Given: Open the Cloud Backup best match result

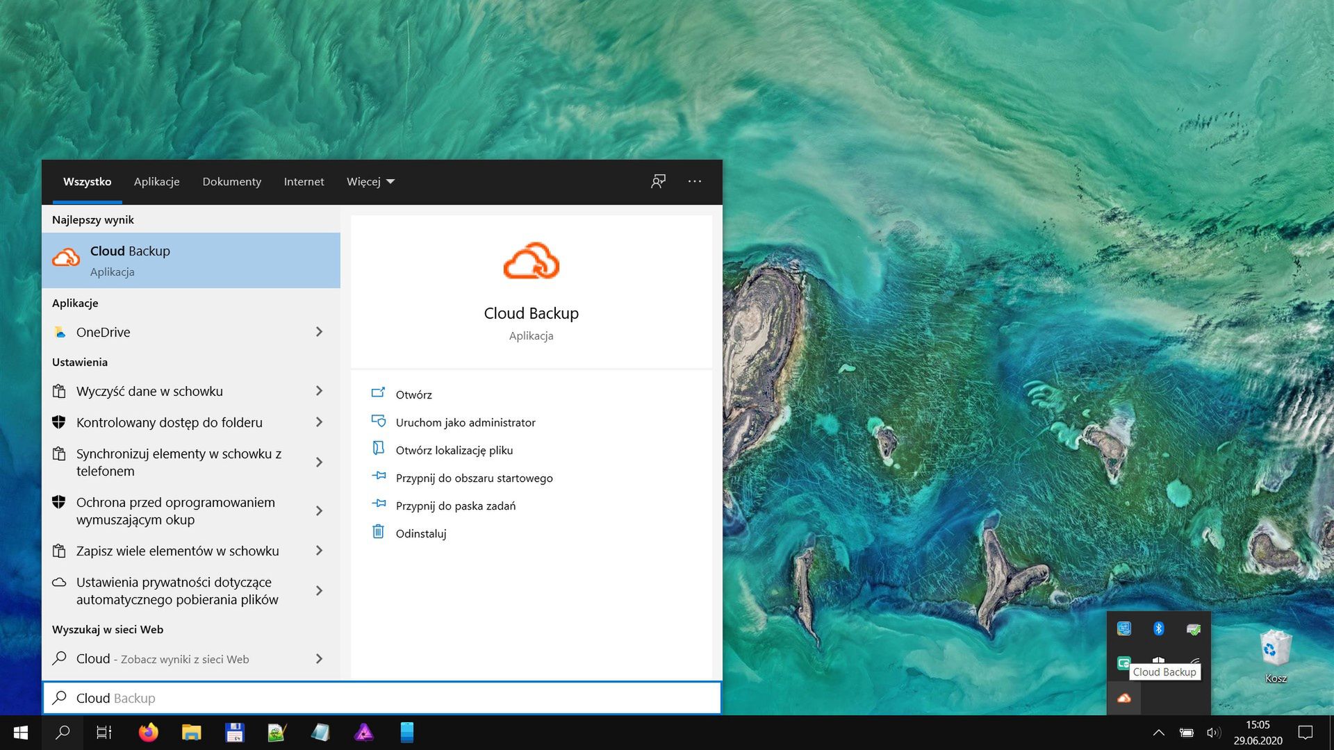Looking at the screenshot, I should tap(191, 260).
